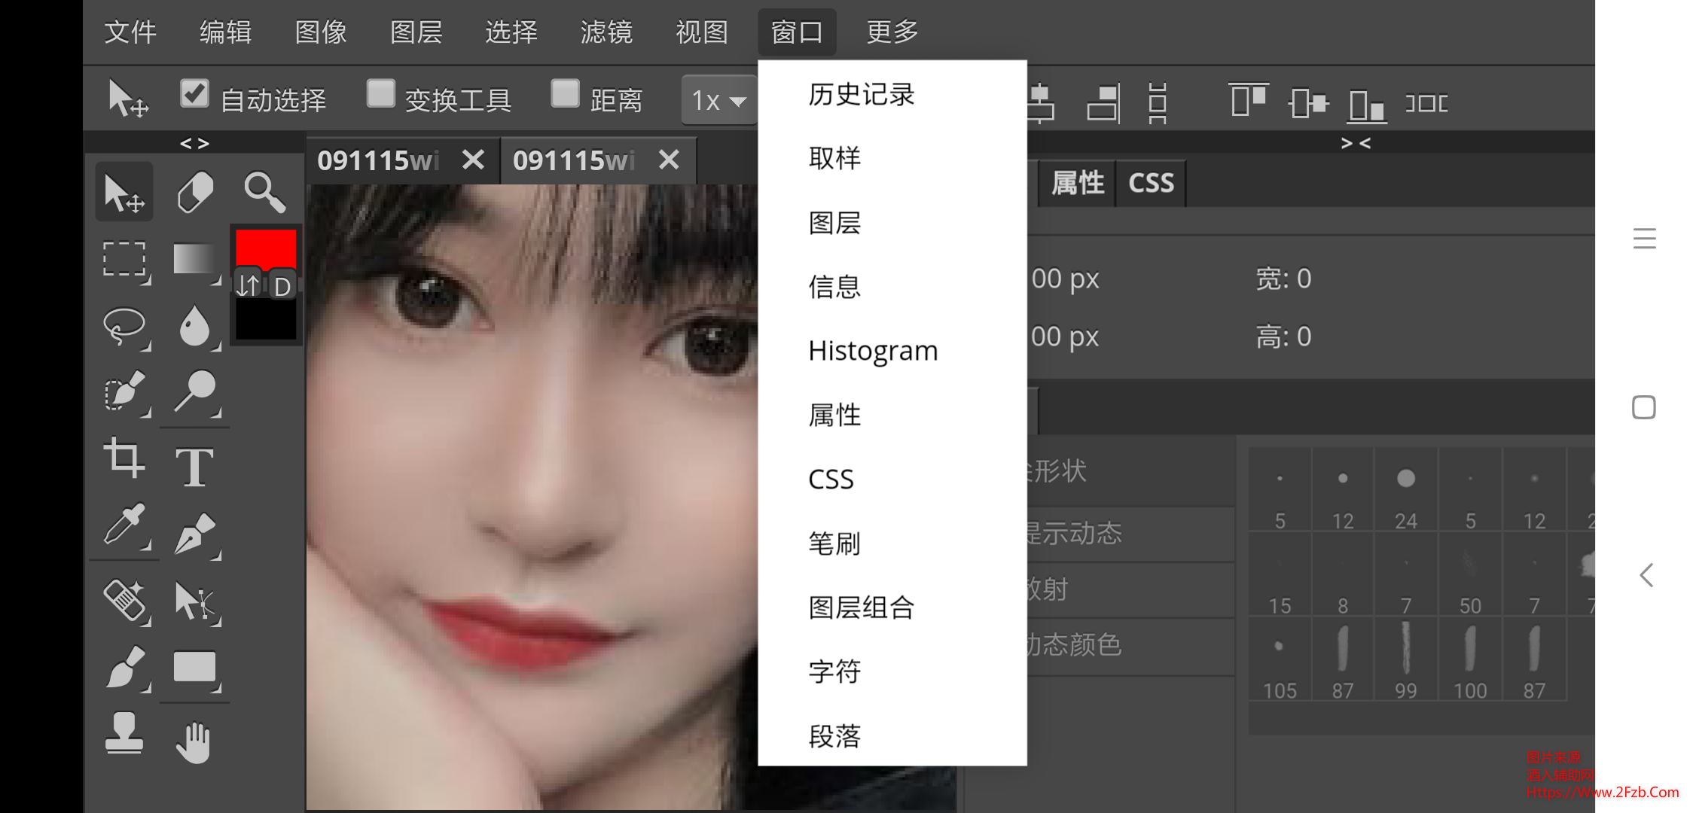Choose Histogram from the window menu
Viewport: 1693px width, 813px height.
tap(892, 351)
